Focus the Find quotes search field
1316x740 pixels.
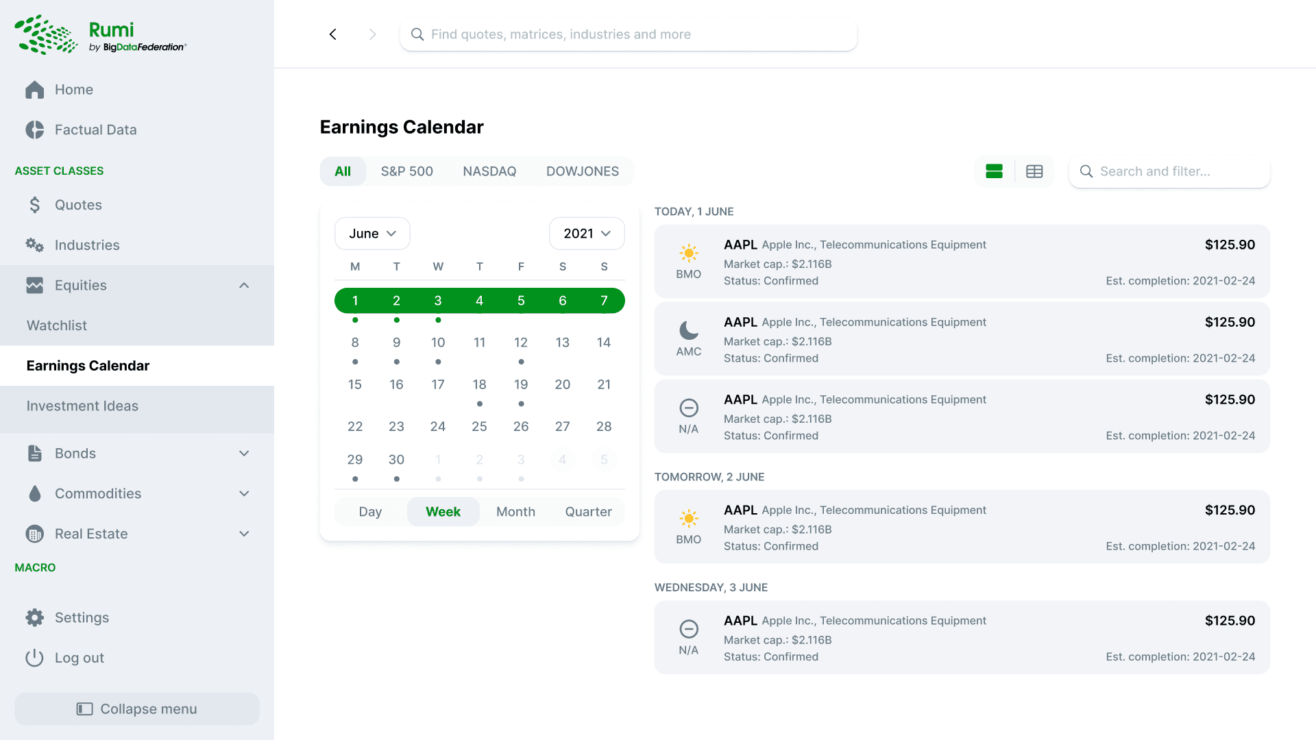point(629,34)
